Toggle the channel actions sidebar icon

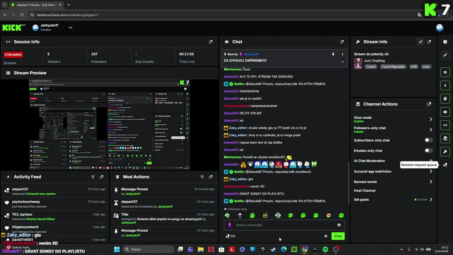pos(445,138)
